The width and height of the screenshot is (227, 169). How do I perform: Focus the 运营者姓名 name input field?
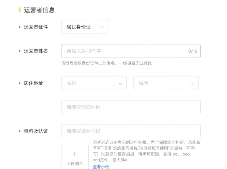(x=124, y=51)
